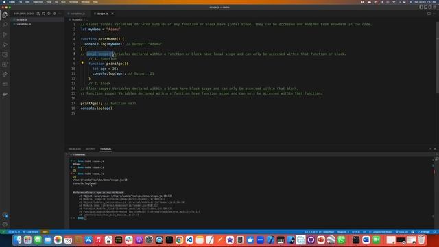Click the cursor position Ln Col indicator
This screenshot has width=439, height=247.
[x=320, y=232]
